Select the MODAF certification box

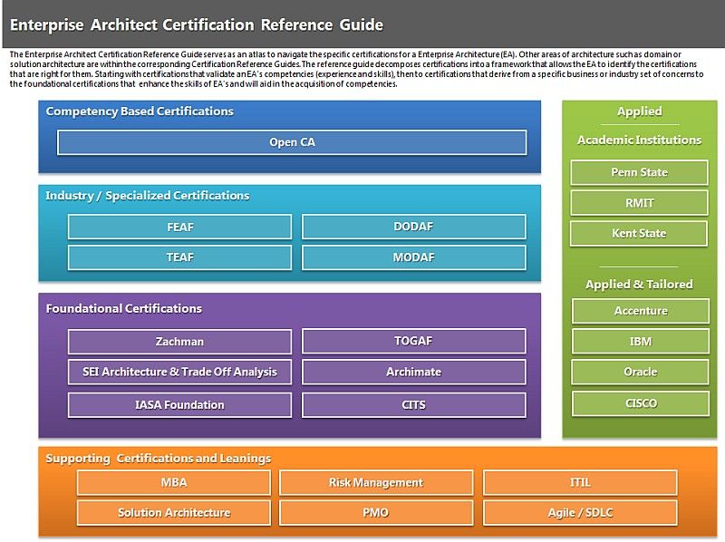414,257
